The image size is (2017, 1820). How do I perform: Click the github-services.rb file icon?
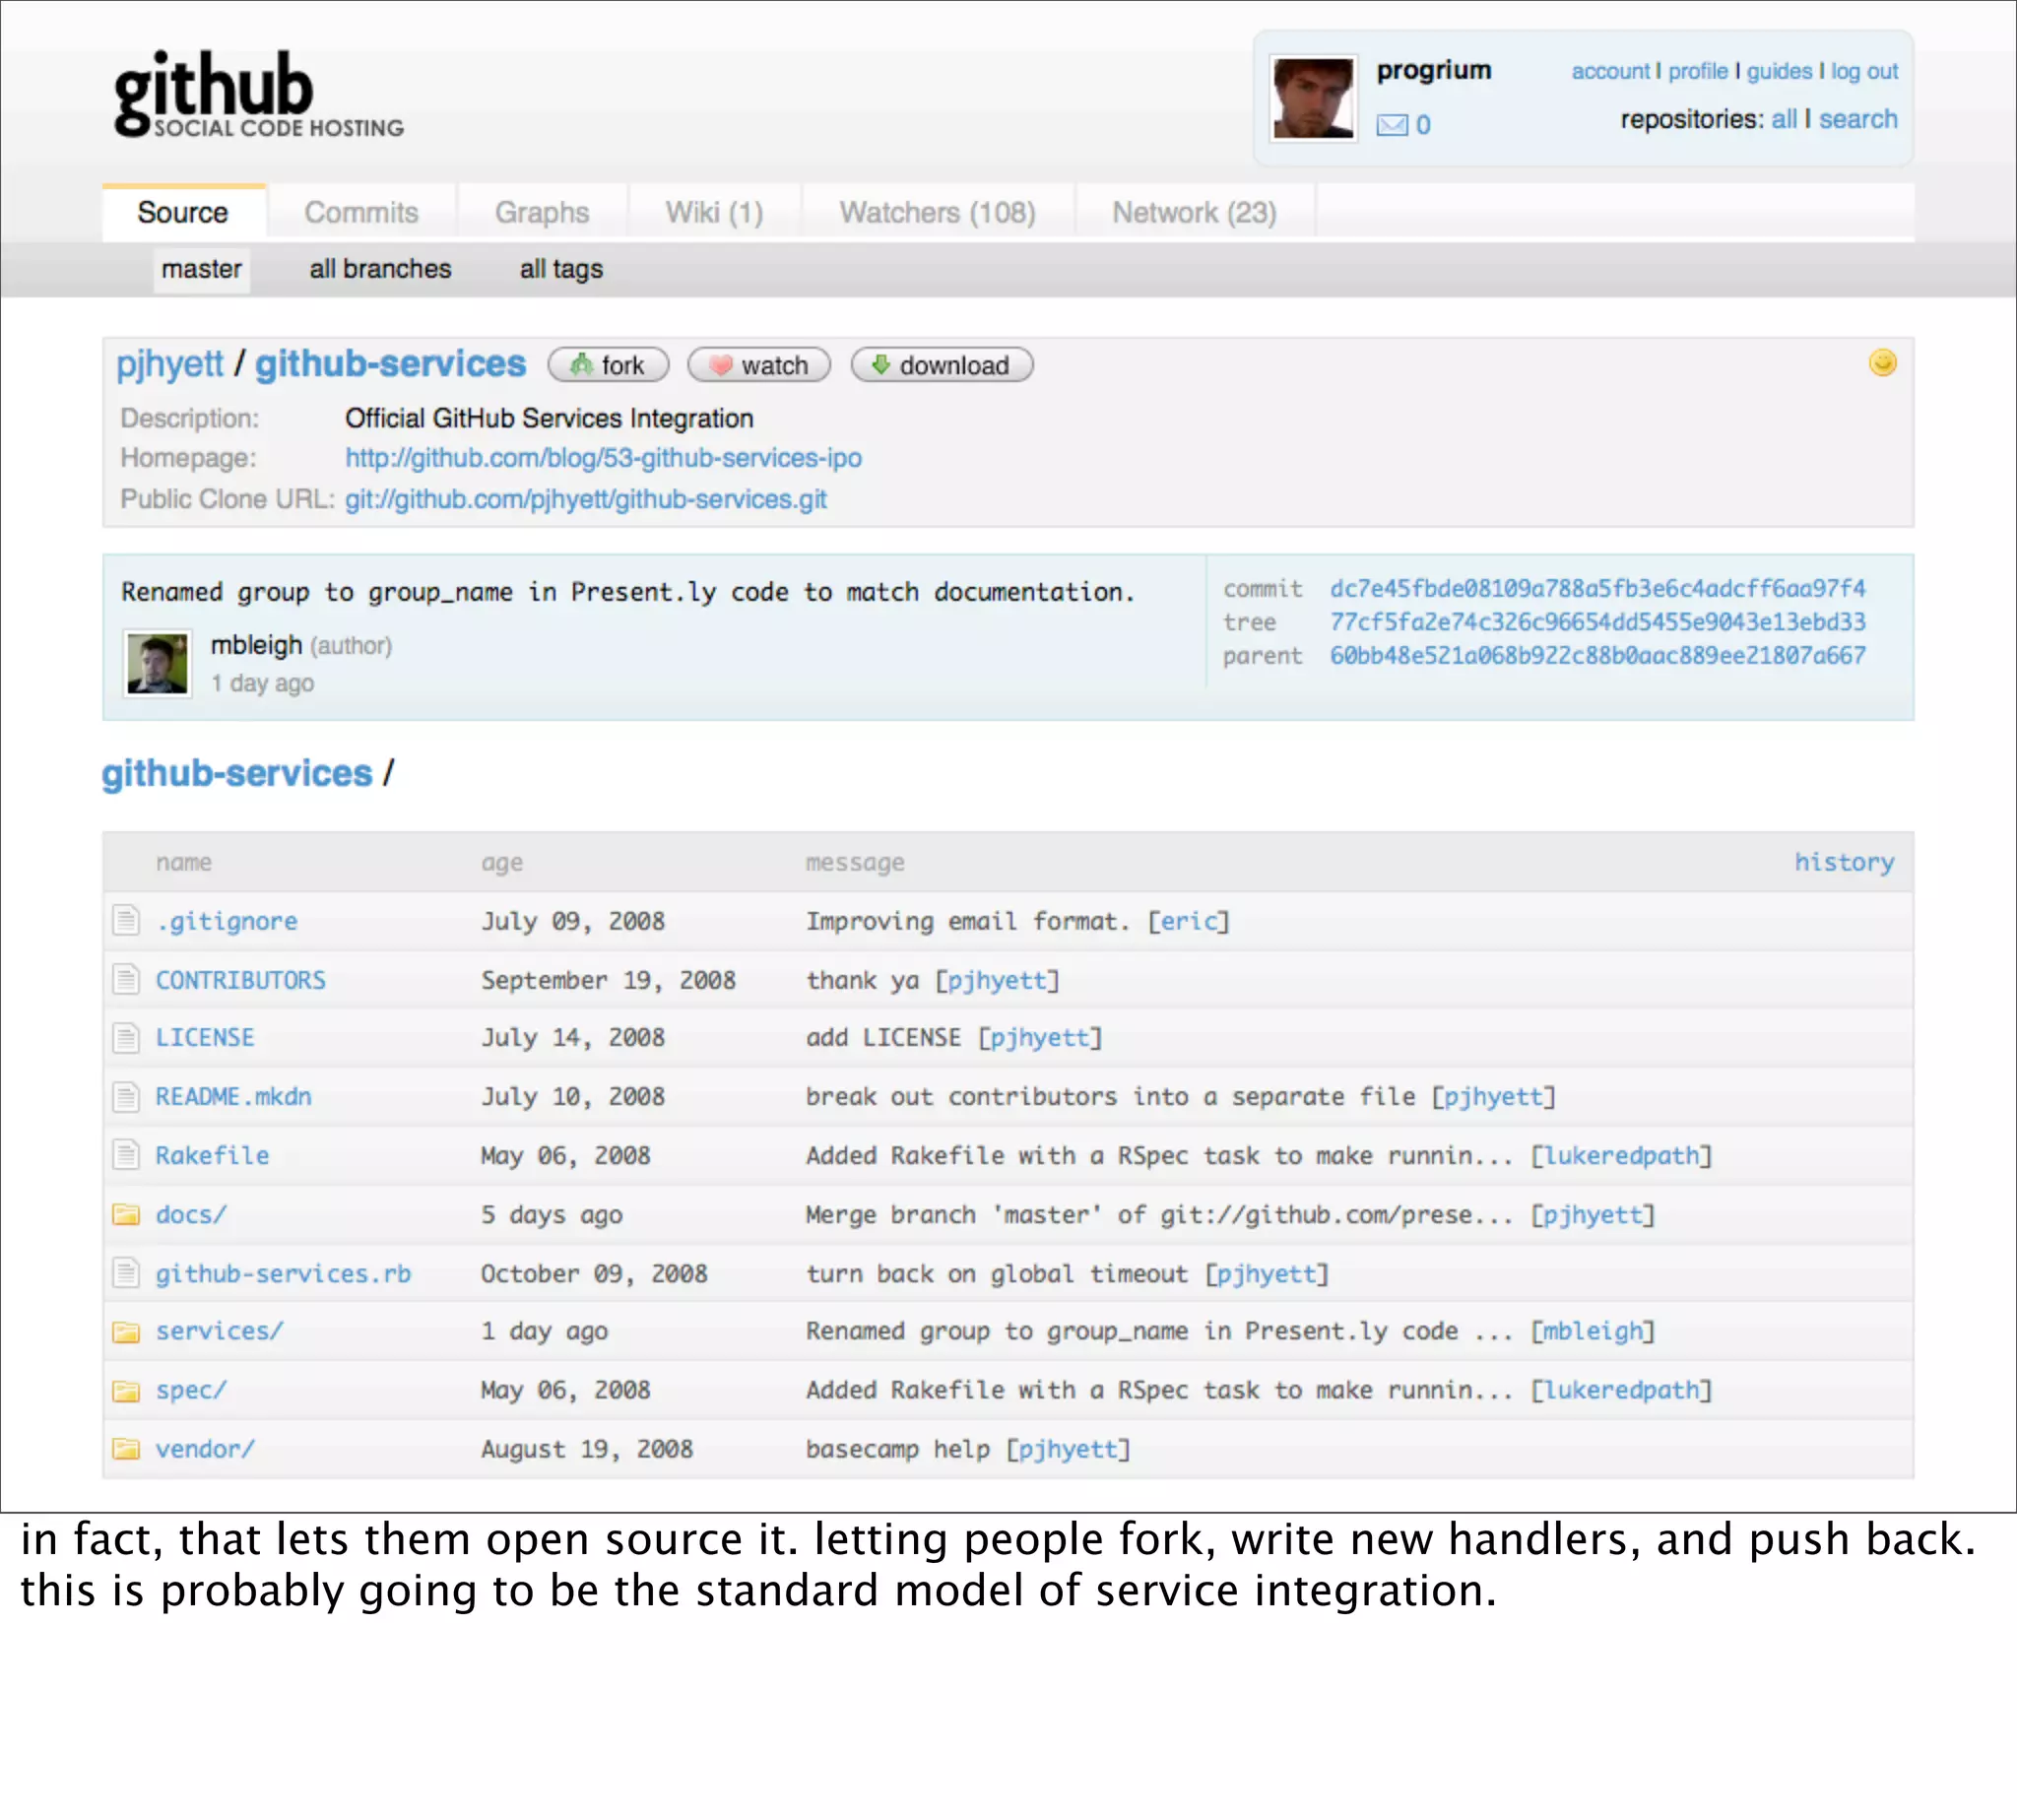click(x=126, y=1272)
